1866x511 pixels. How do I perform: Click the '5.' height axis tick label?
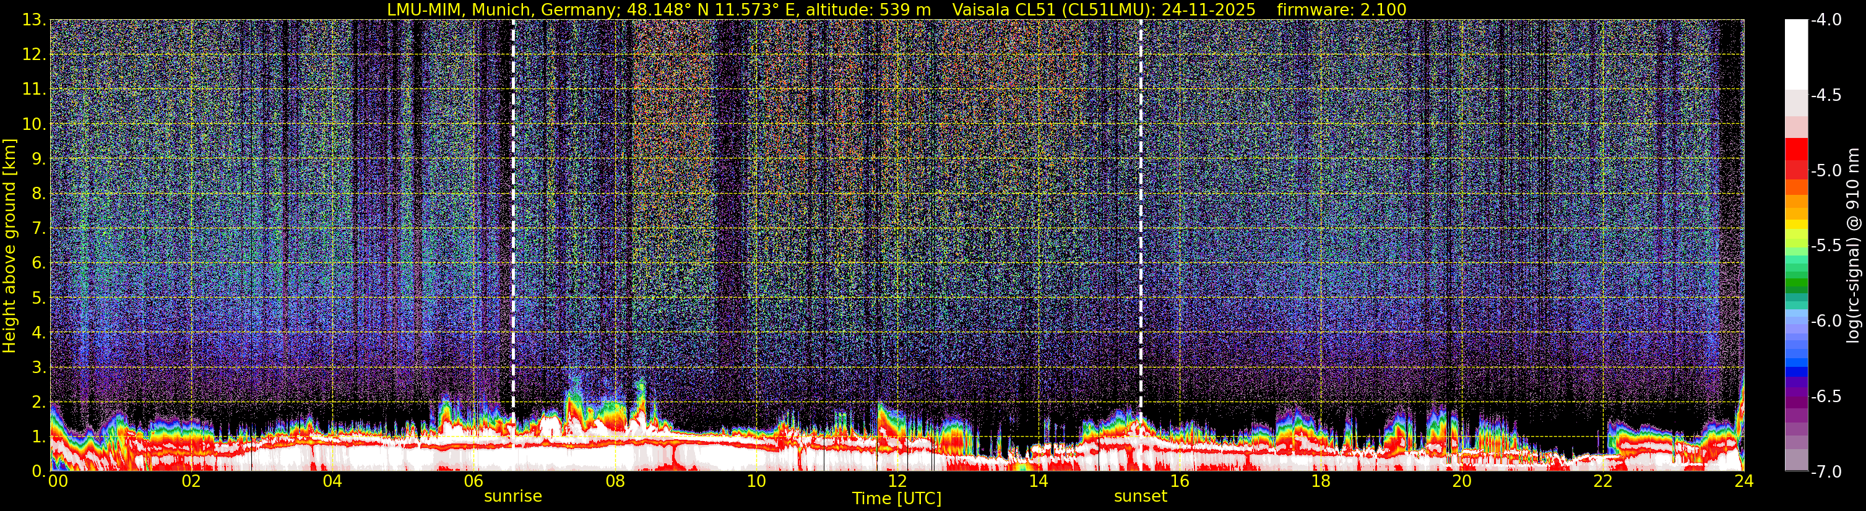(x=38, y=298)
